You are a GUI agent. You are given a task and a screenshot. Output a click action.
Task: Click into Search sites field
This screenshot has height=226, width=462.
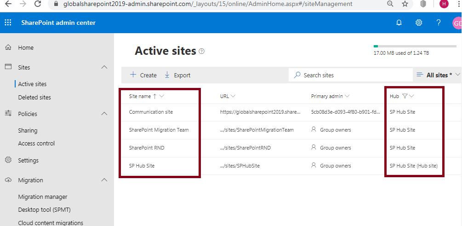pos(351,75)
